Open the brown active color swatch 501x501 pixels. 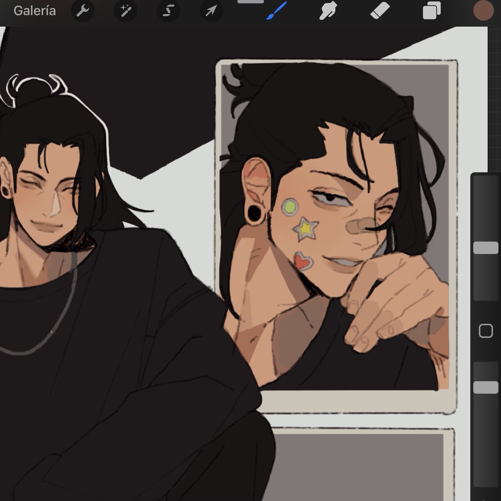click(x=483, y=10)
